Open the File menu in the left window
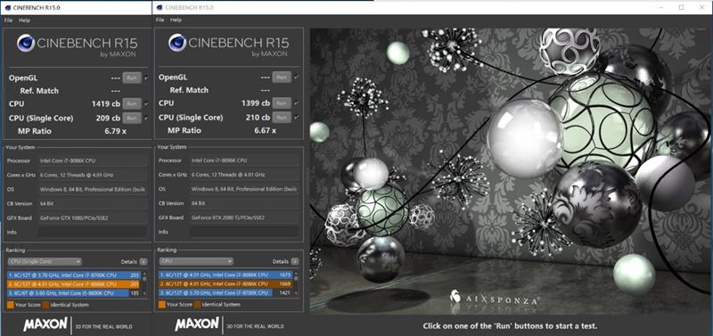The height and width of the screenshot is (336, 713). point(8,20)
